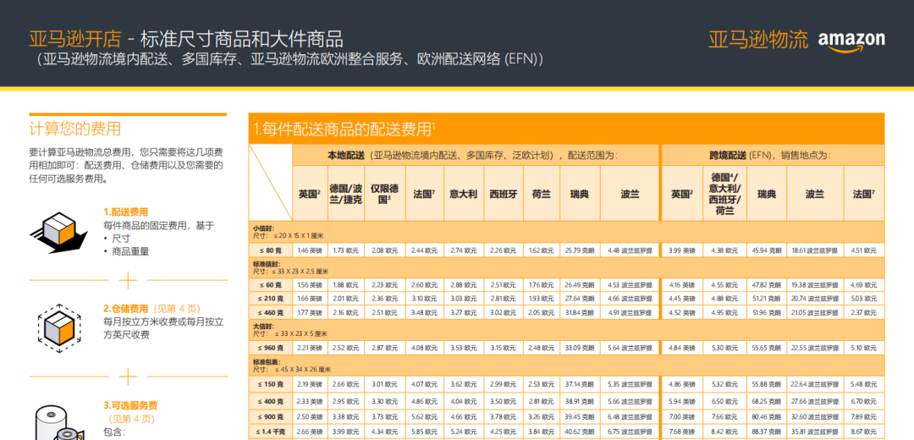Click the ≤ 1.4 千克 weight row label
The width and height of the screenshot is (914, 440).
click(x=271, y=432)
